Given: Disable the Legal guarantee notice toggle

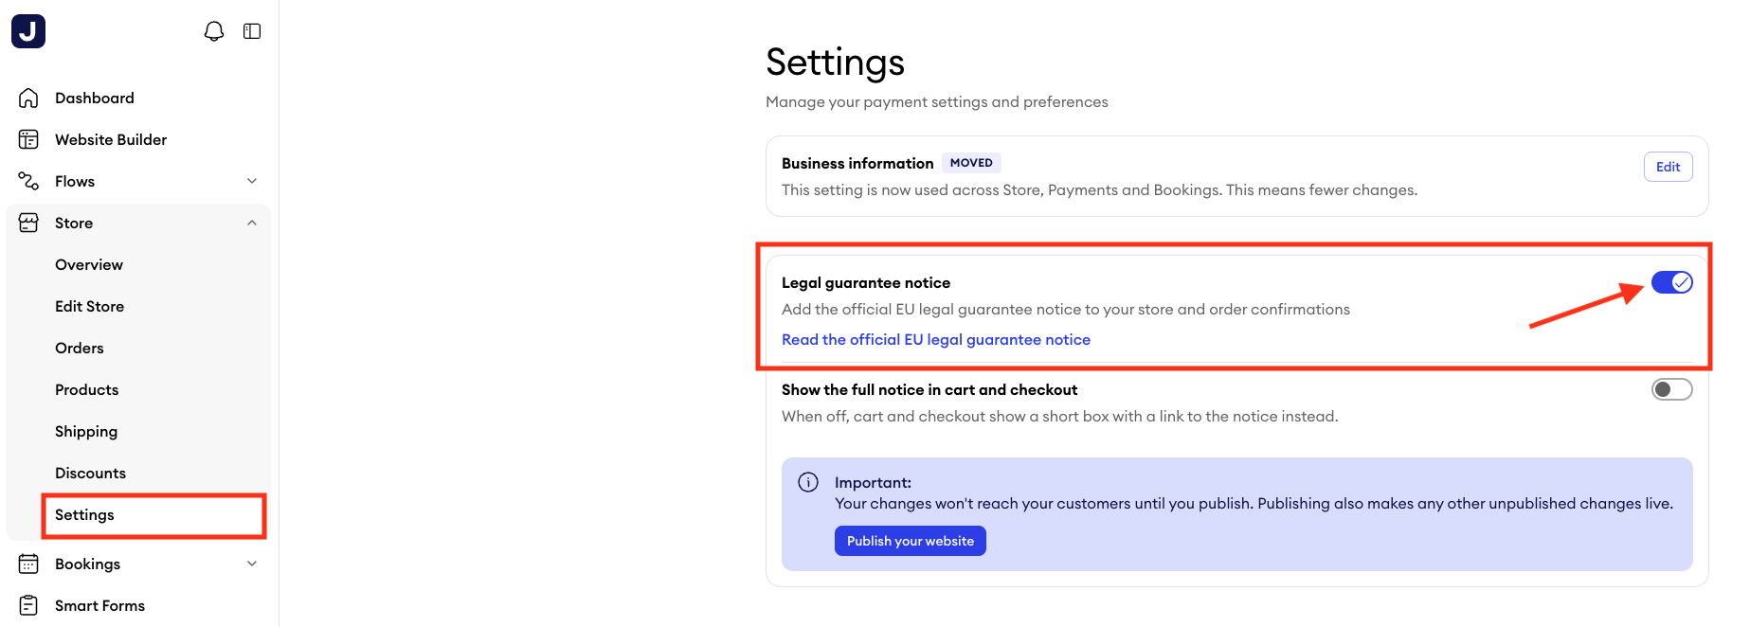Looking at the screenshot, I should pos(1671,282).
